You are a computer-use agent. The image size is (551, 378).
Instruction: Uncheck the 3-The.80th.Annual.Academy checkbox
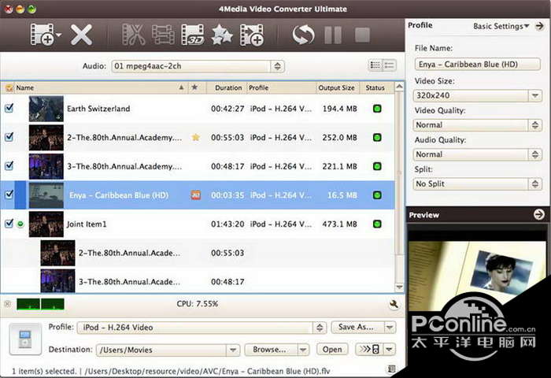(9, 165)
